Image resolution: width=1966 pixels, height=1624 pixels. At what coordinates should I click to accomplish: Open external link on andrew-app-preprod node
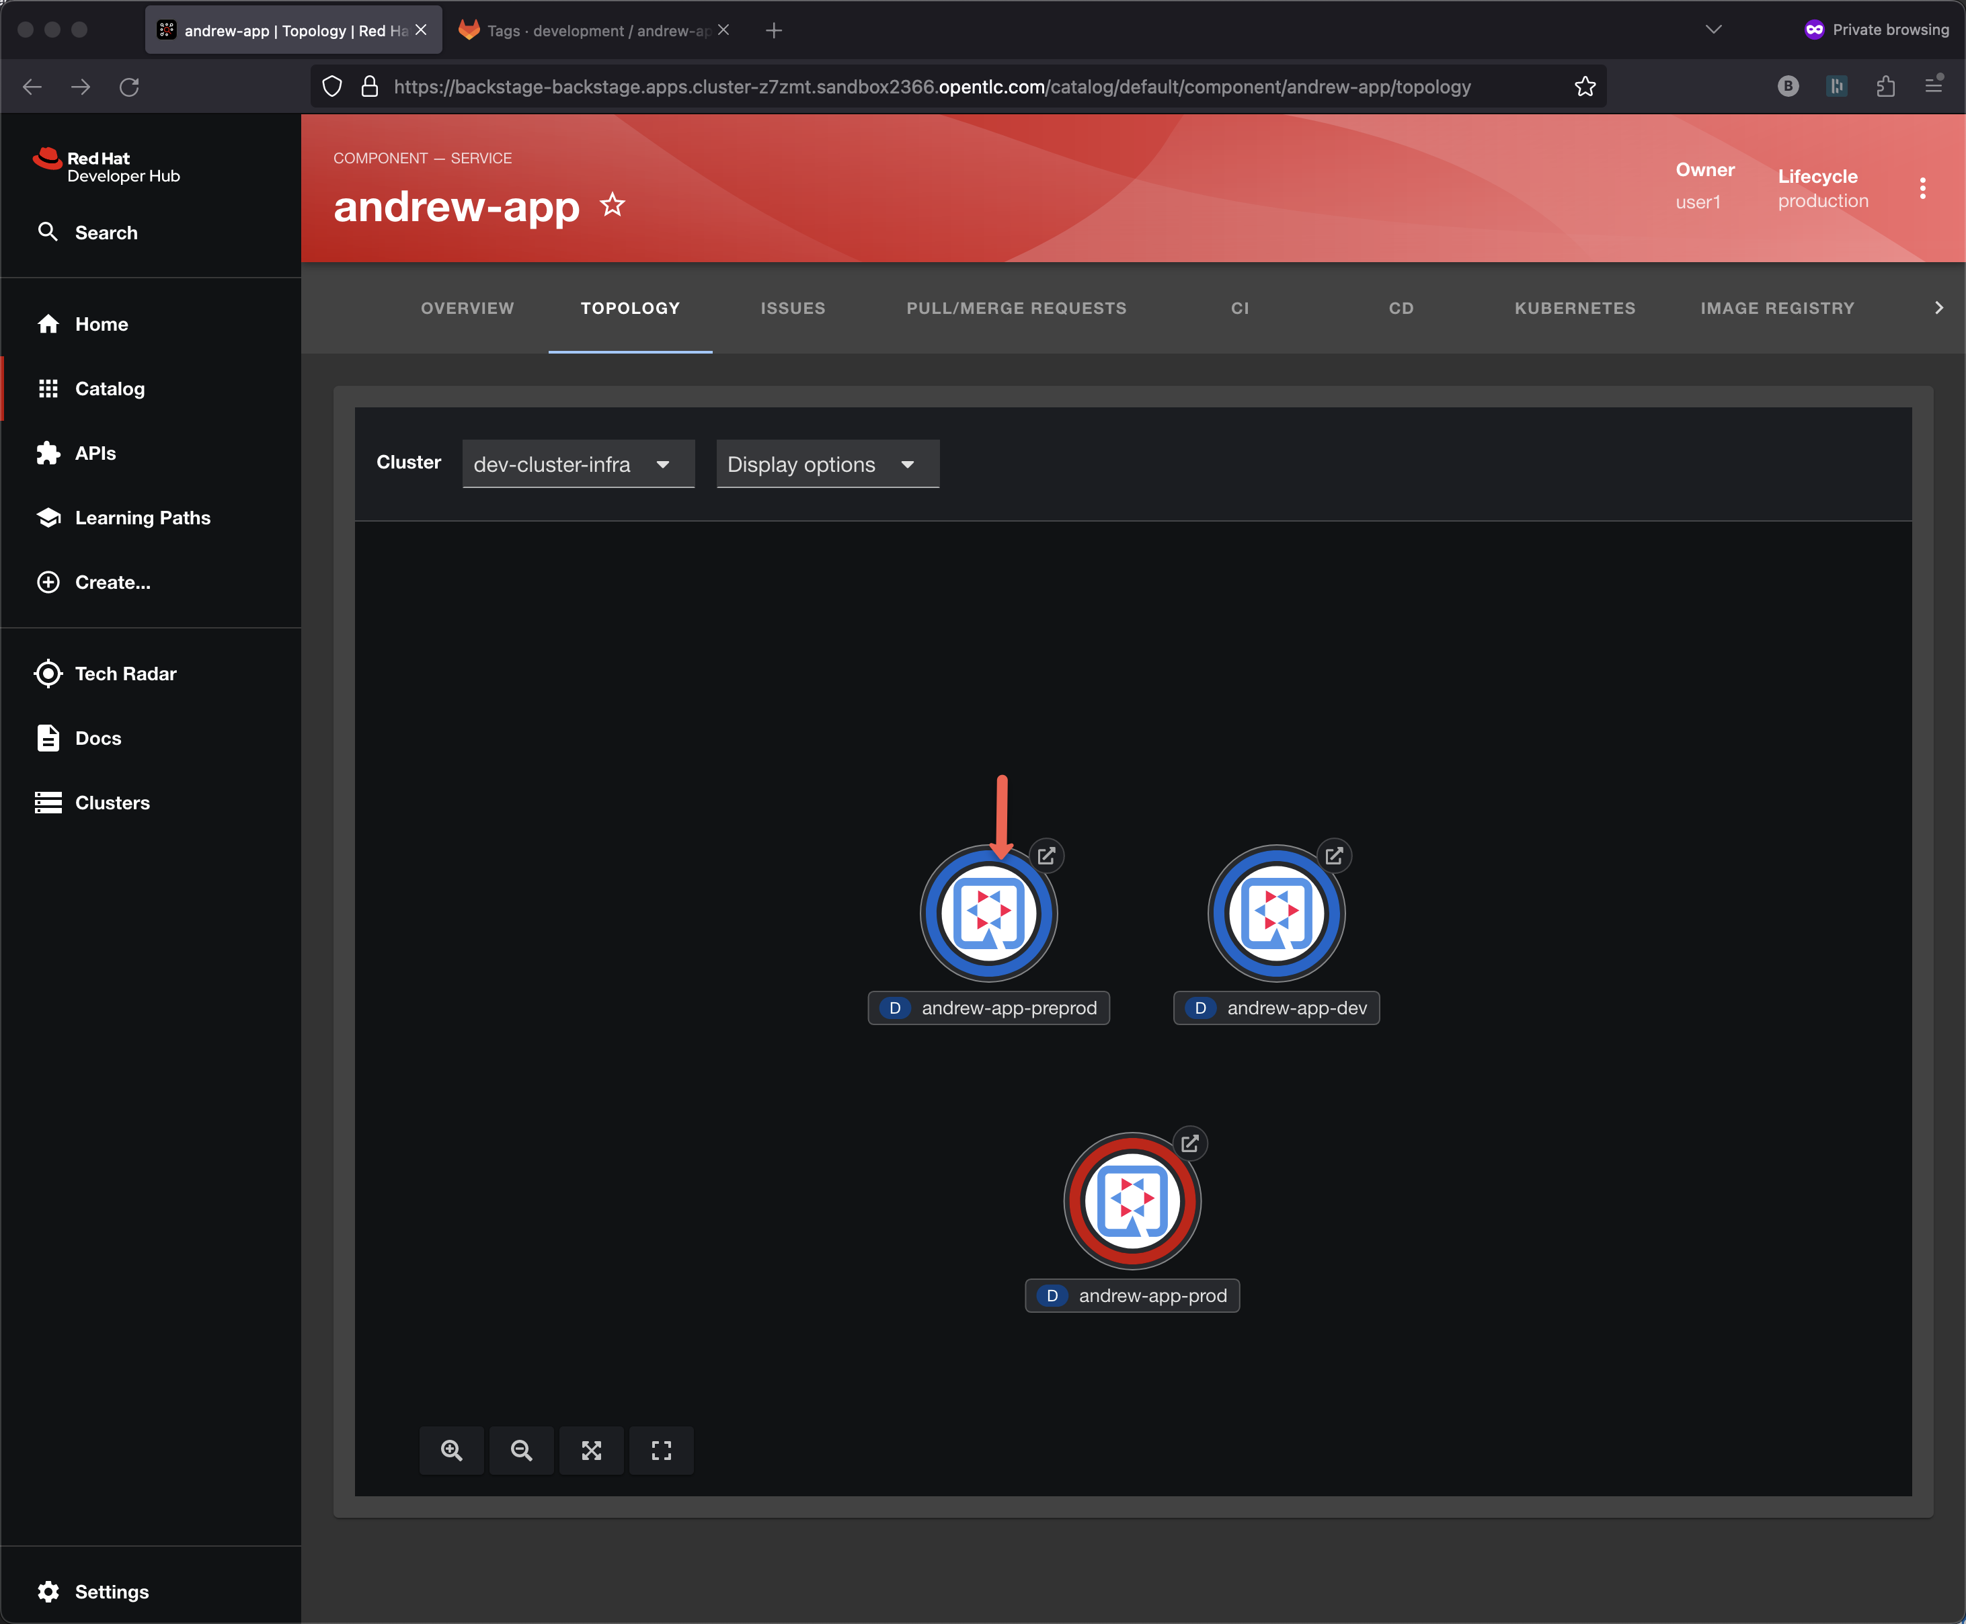[1046, 855]
